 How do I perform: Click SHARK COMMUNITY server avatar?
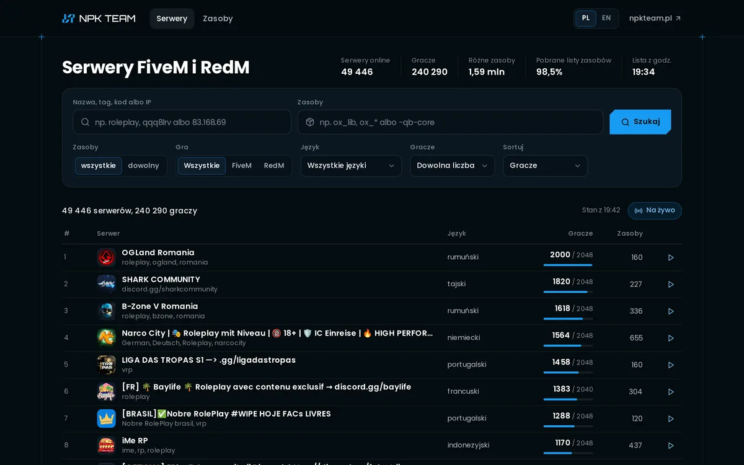click(107, 284)
